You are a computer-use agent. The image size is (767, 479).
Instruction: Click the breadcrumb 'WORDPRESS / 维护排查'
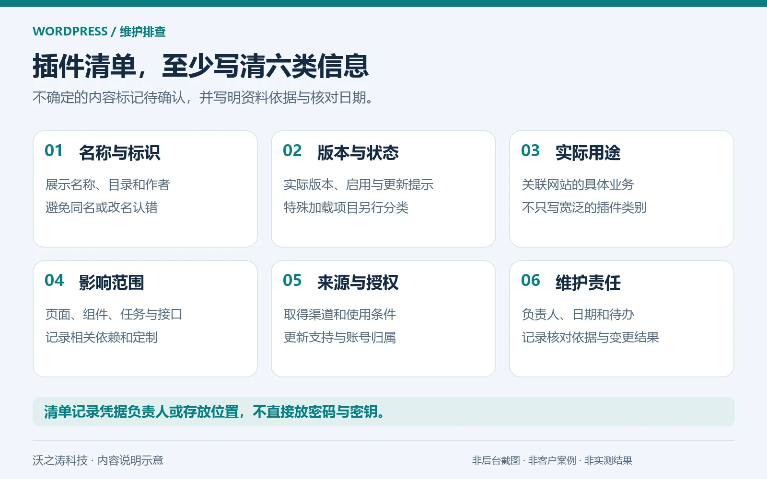tap(99, 32)
